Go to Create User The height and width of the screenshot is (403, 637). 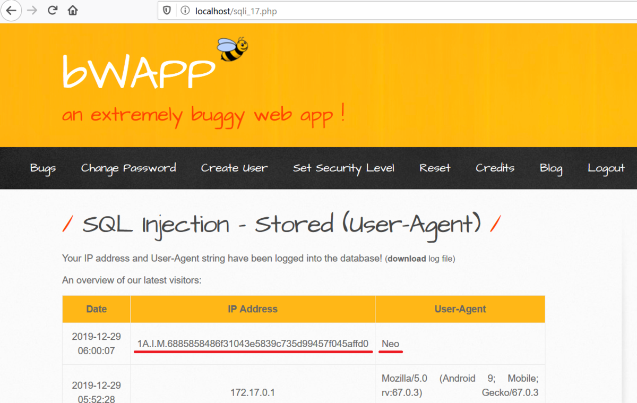tap(234, 168)
